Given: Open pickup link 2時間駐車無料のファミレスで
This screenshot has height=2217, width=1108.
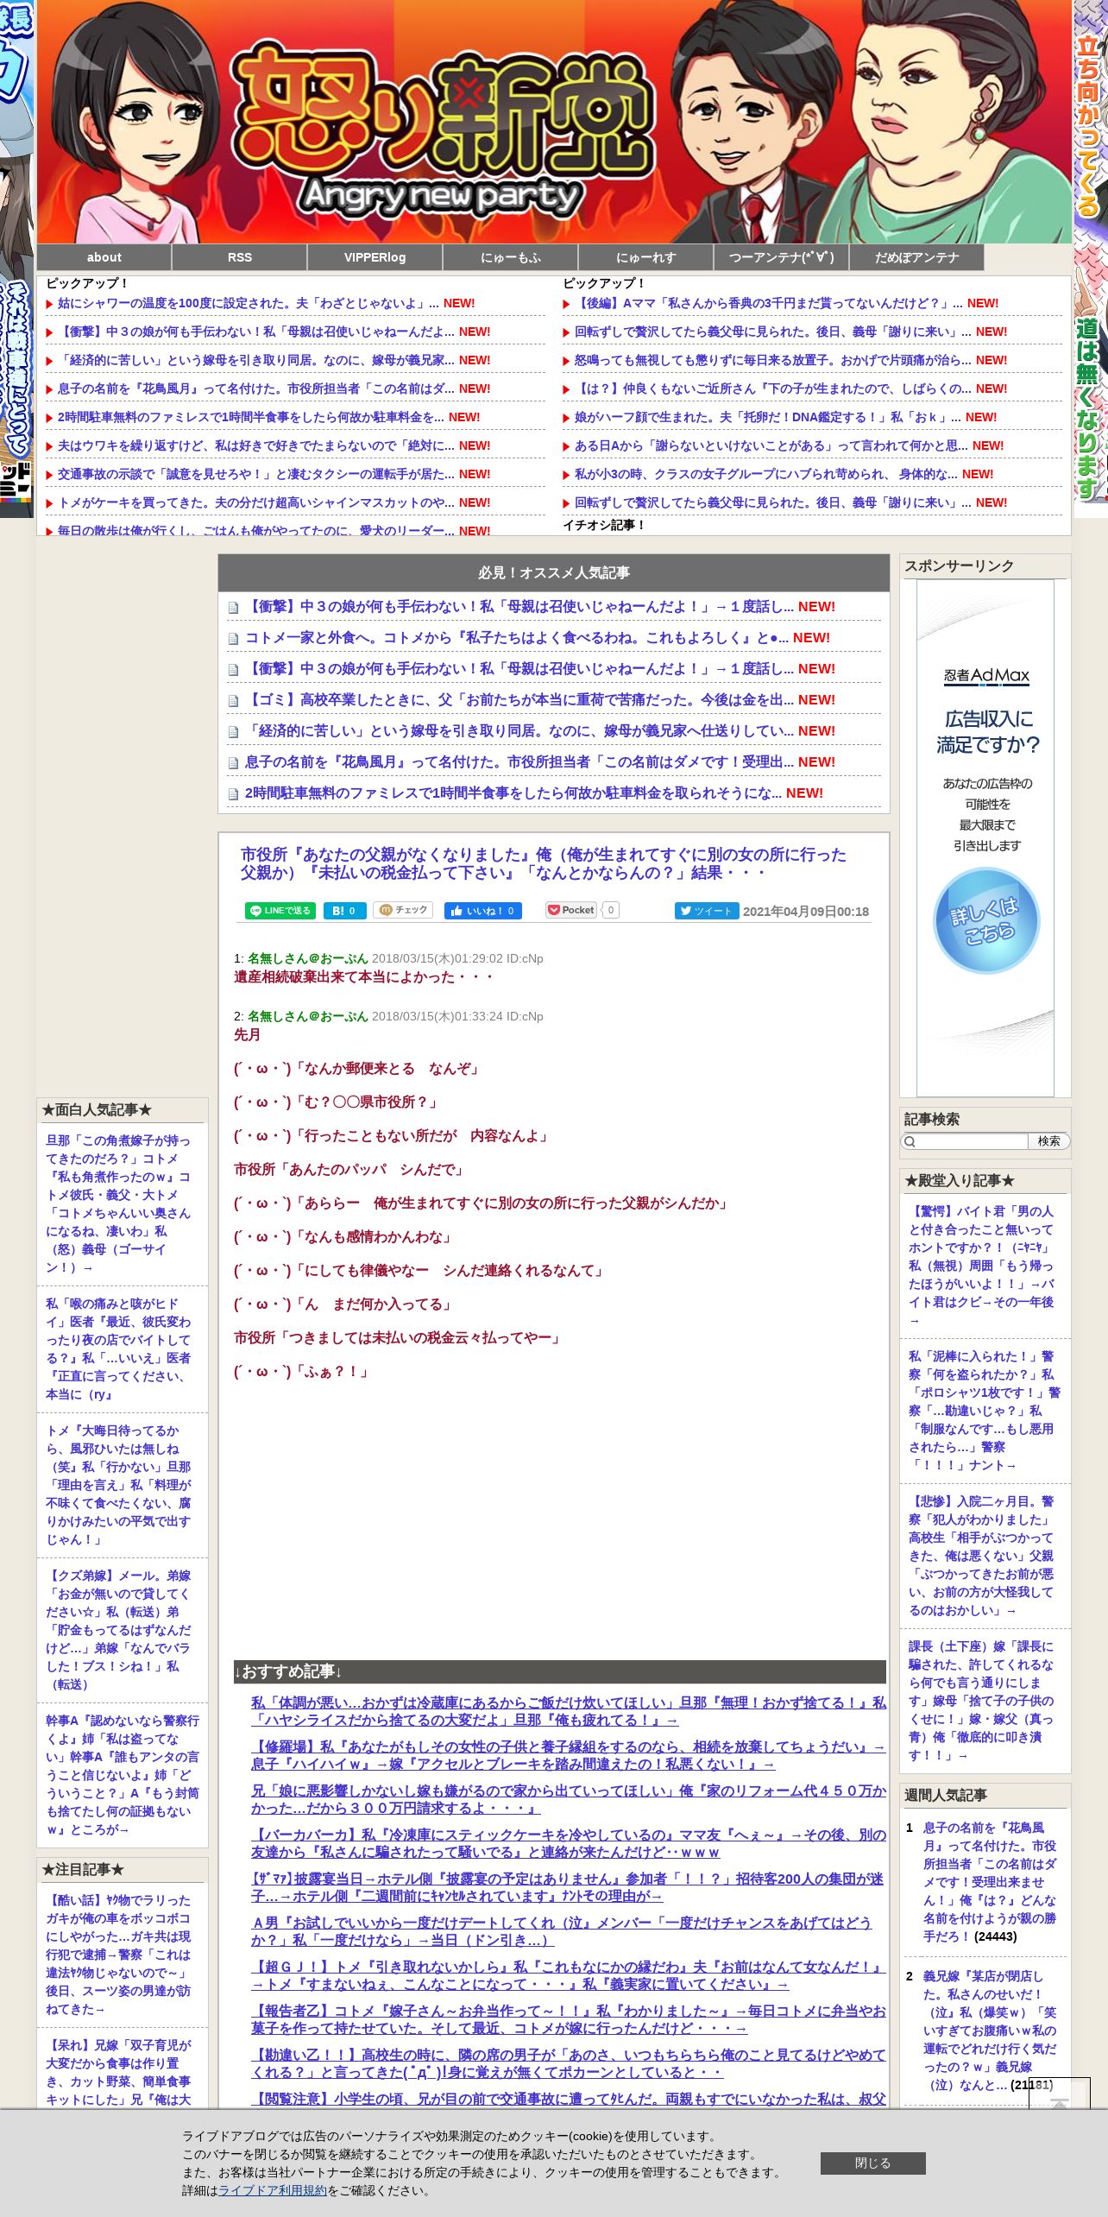Looking at the screenshot, I should [x=251, y=417].
